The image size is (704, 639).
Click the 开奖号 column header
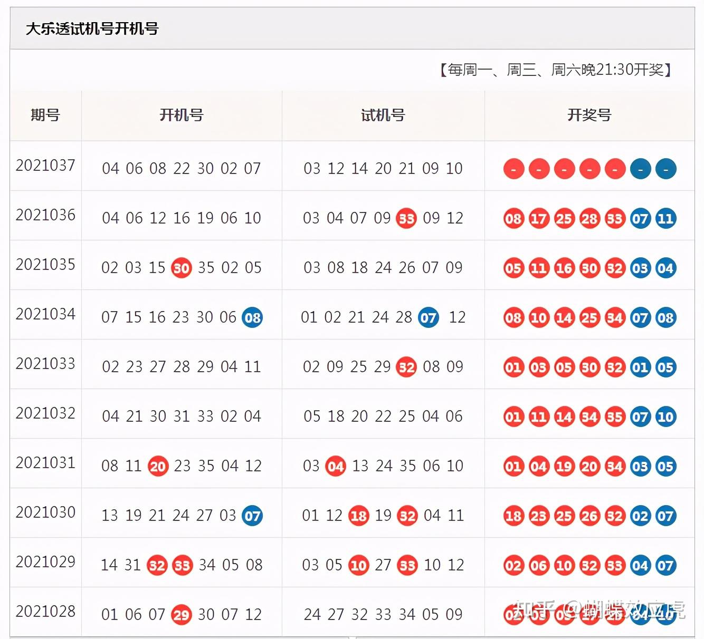coord(589,115)
